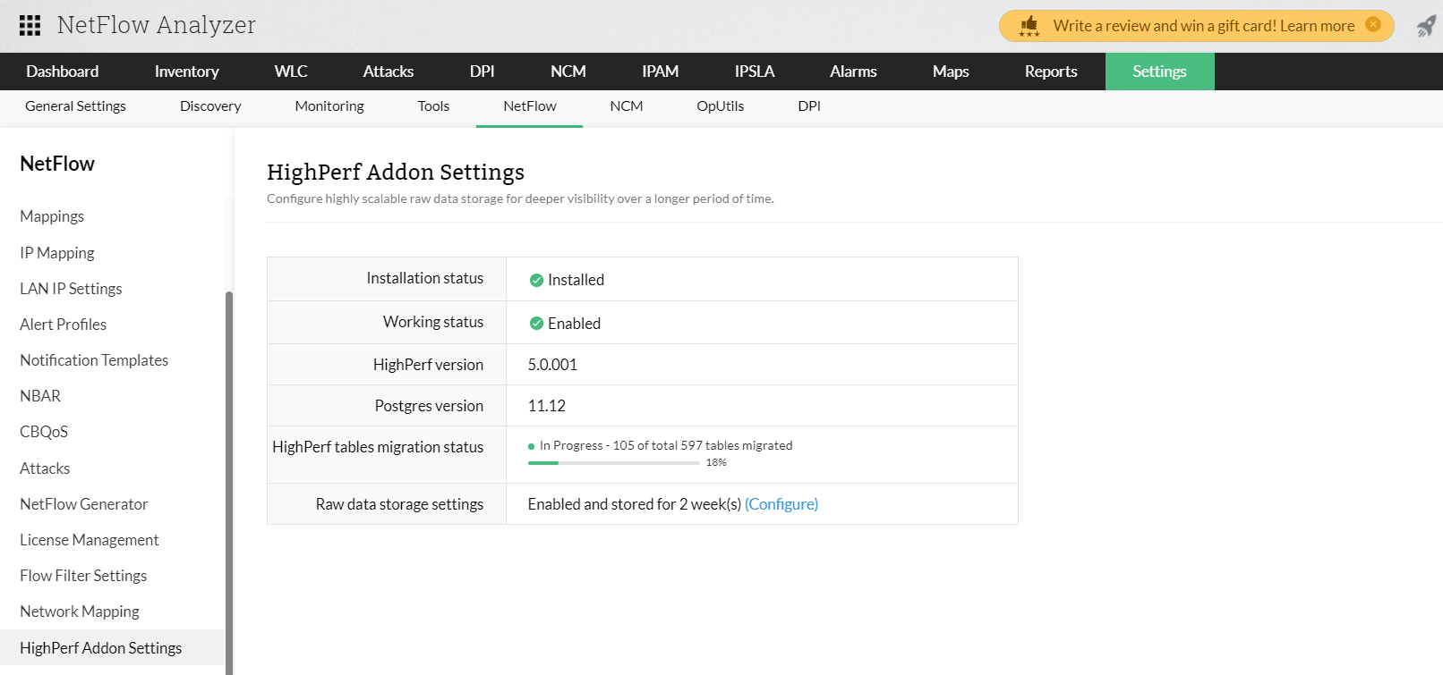Click the NetFlow sidebar heading
The image size is (1443, 675).
(x=57, y=164)
